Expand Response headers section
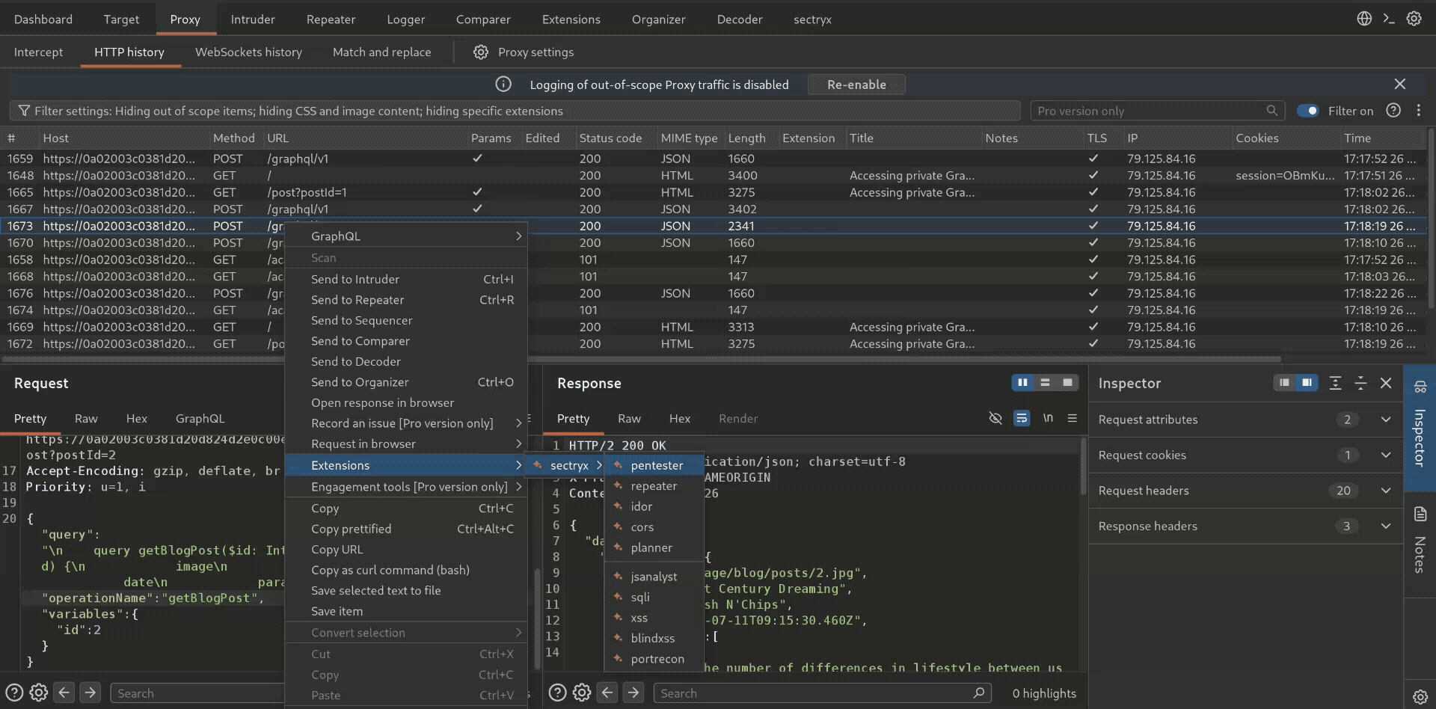This screenshot has height=709, width=1436. pos(1386,526)
